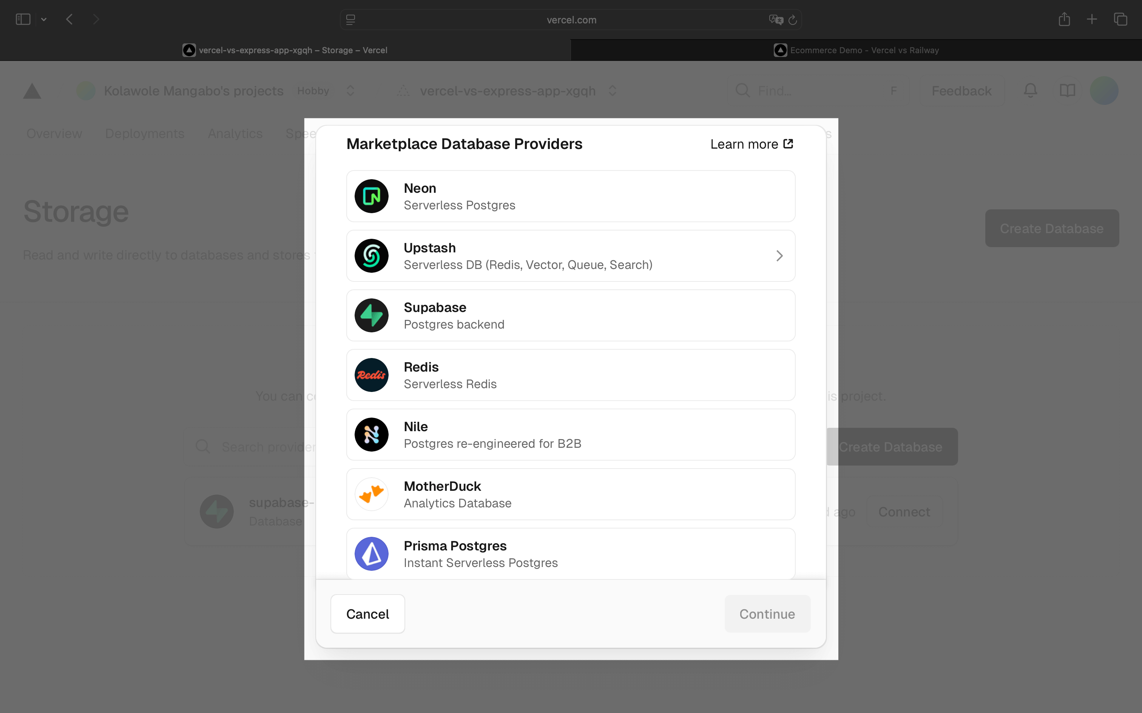
Task: Open the Deployments tab
Action: click(x=144, y=134)
